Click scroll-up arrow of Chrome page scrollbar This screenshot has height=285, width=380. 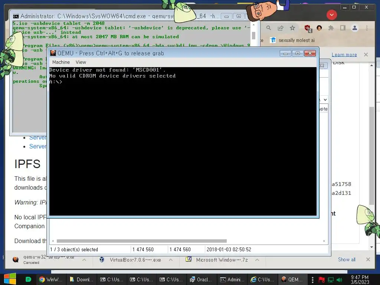[x=371, y=66]
